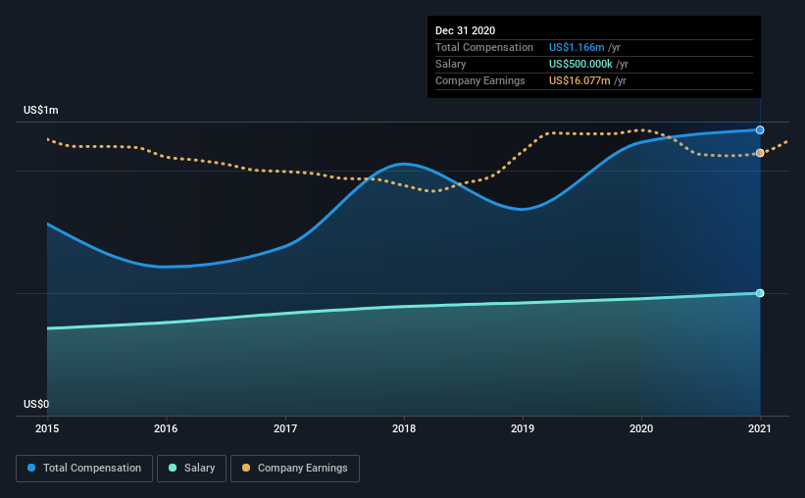The width and height of the screenshot is (805, 498).
Task: Click the Salary data point at 2021
Action: point(760,293)
